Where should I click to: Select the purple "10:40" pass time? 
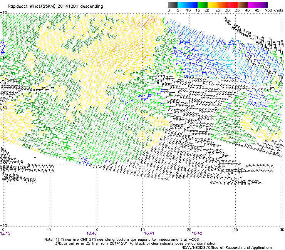click(x=91, y=233)
